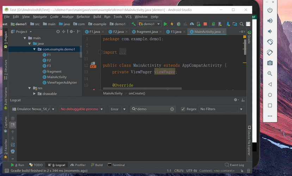Open emulator extended controls three dots
This screenshot has height=176, width=292.
point(270,116)
